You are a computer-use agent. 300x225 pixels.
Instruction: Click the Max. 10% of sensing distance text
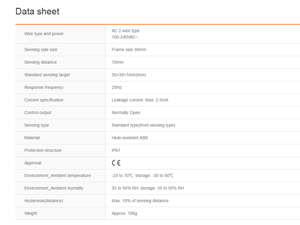pyautogui.click(x=140, y=201)
